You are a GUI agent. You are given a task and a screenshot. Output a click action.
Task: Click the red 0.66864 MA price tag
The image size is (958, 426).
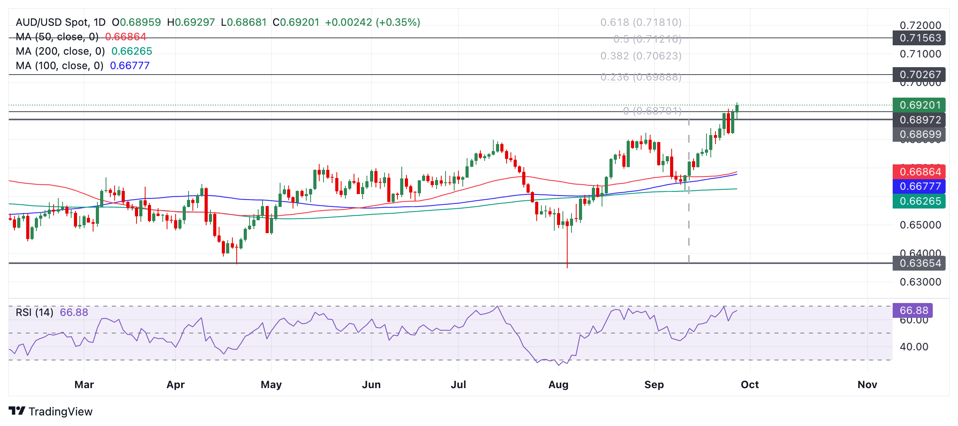[x=918, y=172]
